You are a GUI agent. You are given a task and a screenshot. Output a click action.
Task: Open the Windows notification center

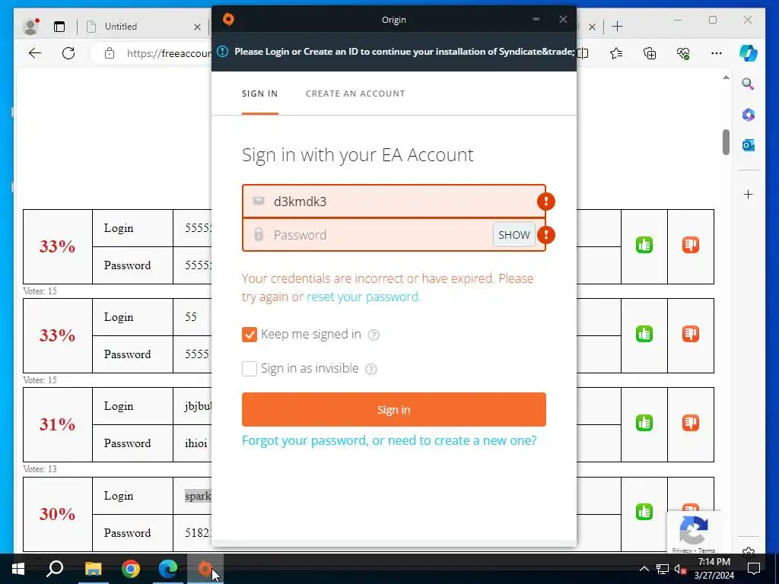[754, 569]
